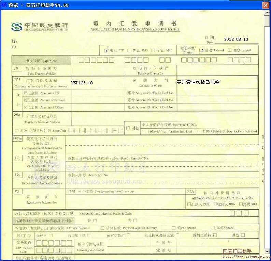Click the amount text USD123.00
The image size is (271, 261).
tap(82, 83)
